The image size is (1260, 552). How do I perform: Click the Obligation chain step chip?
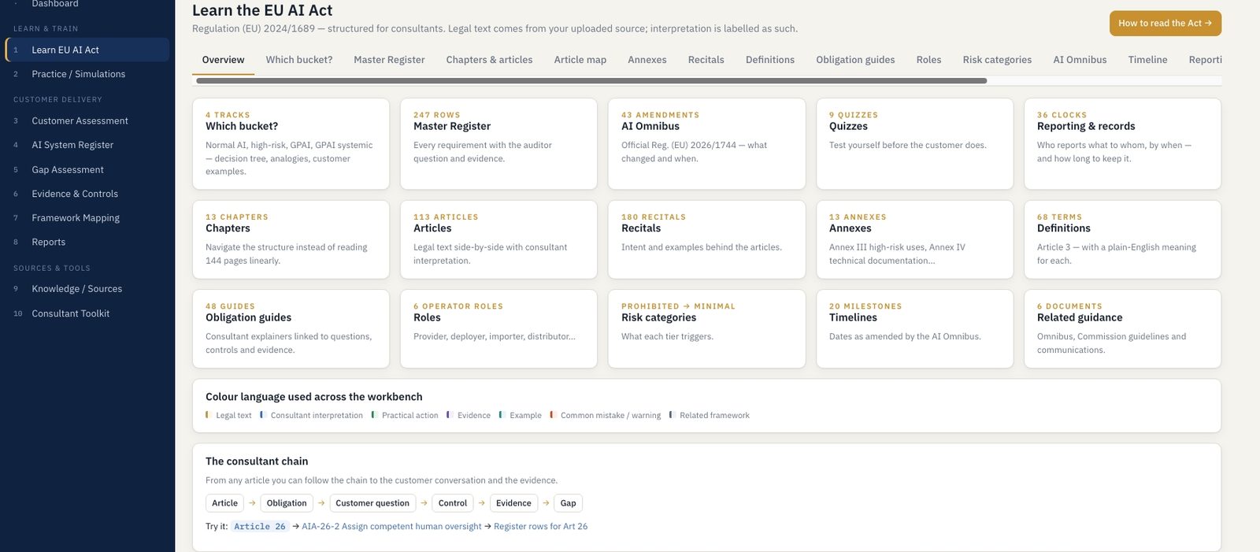pos(287,503)
